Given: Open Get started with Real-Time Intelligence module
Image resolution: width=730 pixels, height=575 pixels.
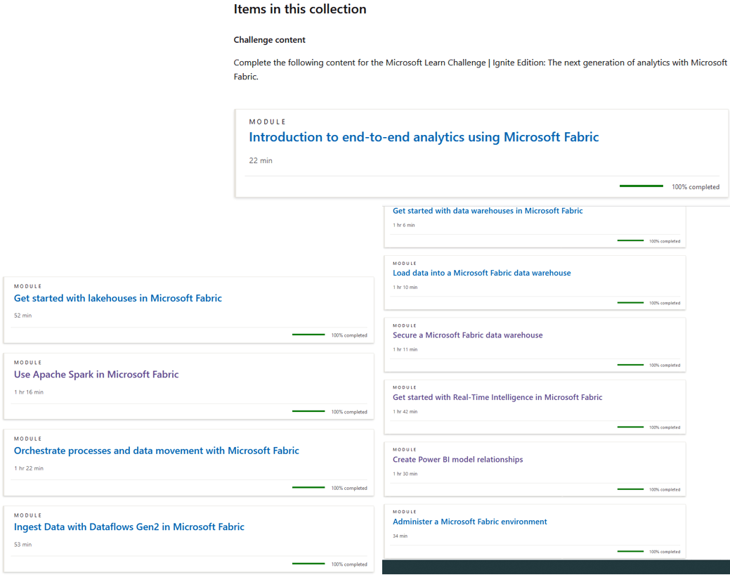Looking at the screenshot, I should pyautogui.click(x=497, y=397).
